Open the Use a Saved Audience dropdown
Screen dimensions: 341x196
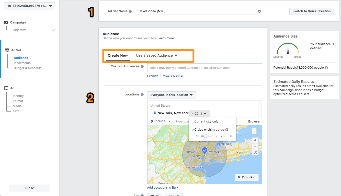click(x=156, y=55)
